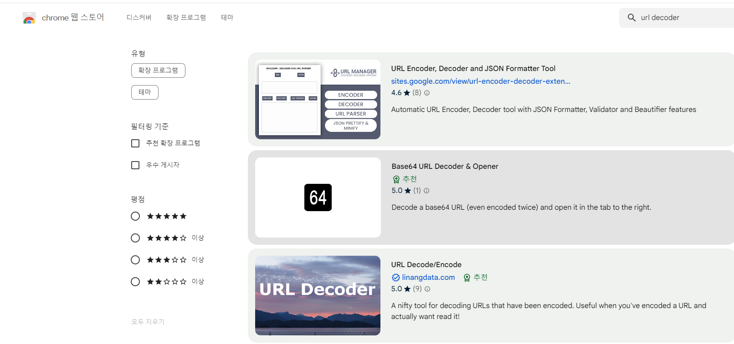Click the featured badge icon on URL Decode/Encode

point(467,278)
